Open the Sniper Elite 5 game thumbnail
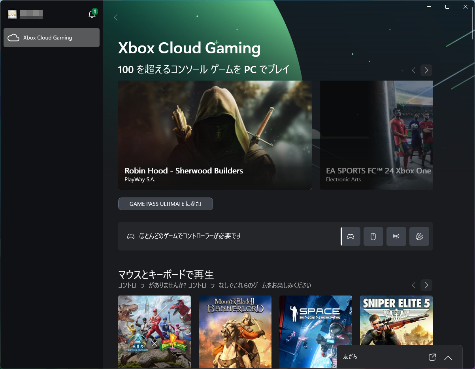 pyautogui.click(x=396, y=332)
